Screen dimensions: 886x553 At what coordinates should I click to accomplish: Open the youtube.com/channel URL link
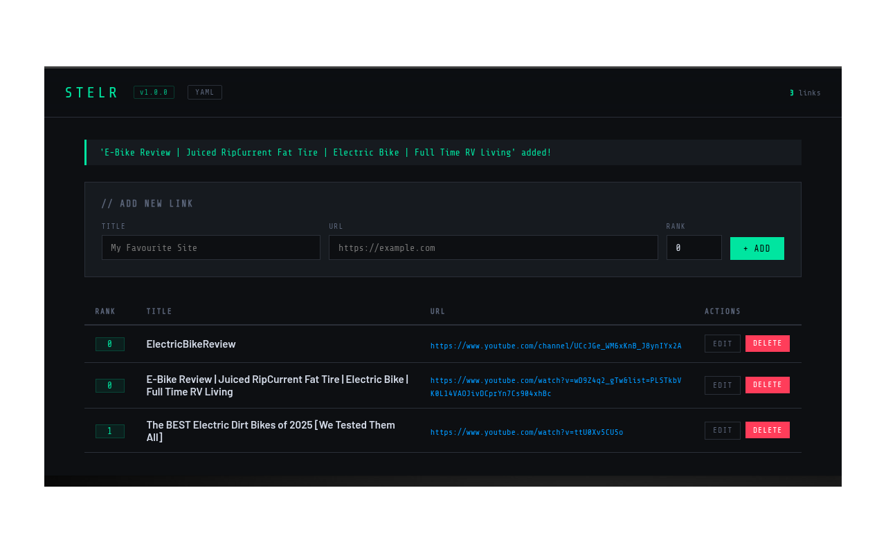click(556, 346)
